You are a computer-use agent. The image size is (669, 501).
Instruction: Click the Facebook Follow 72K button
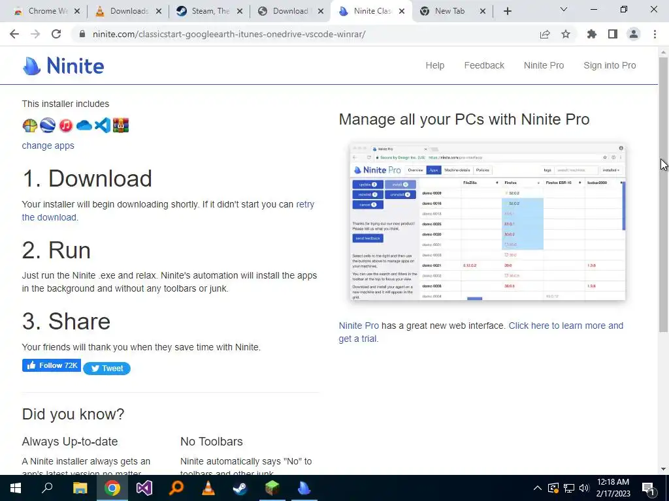[x=52, y=365]
